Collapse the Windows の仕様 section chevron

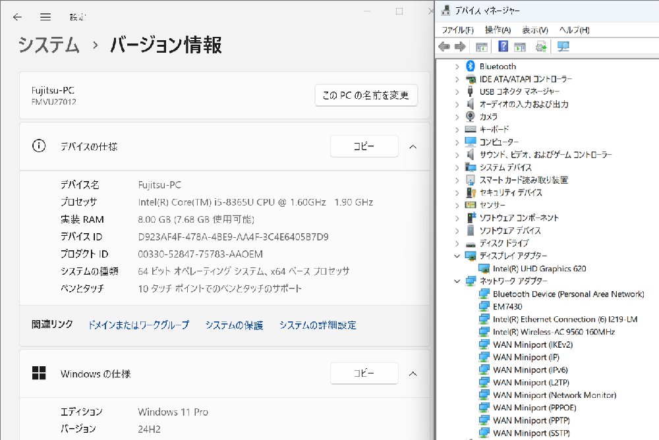(413, 373)
